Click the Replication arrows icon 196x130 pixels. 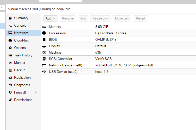tap(10, 78)
